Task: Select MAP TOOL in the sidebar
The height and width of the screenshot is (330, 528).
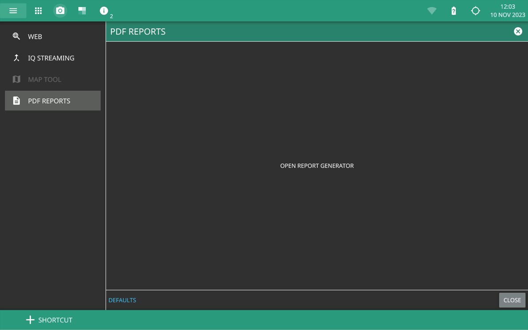Action: [x=45, y=80]
